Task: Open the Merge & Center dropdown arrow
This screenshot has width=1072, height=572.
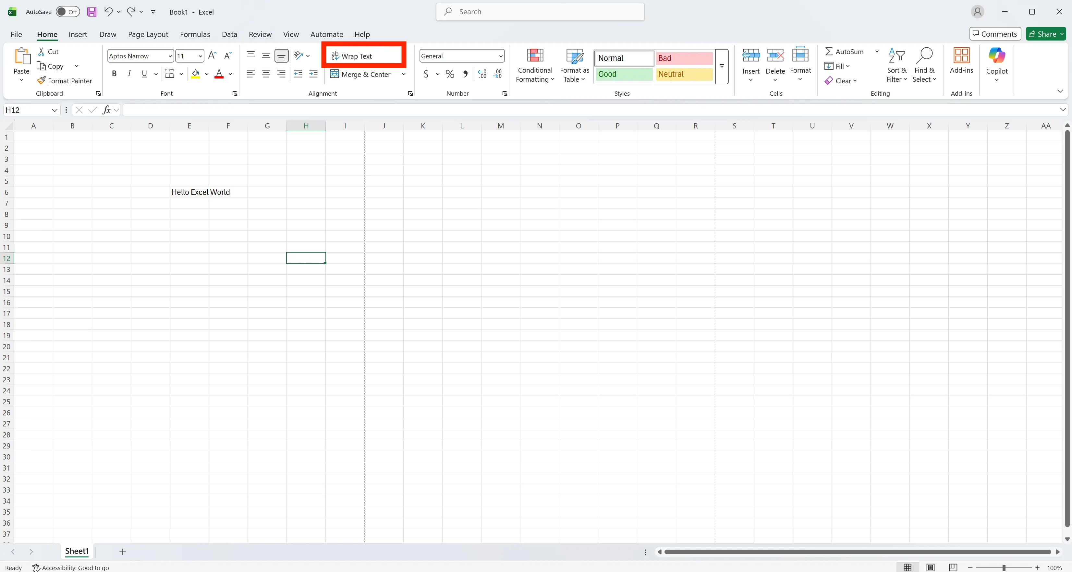Action: [403, 74]
